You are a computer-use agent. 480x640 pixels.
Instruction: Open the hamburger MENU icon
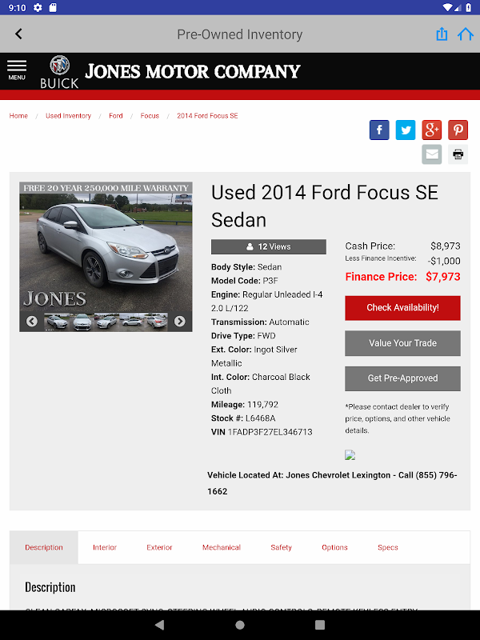tap(17, 70)
